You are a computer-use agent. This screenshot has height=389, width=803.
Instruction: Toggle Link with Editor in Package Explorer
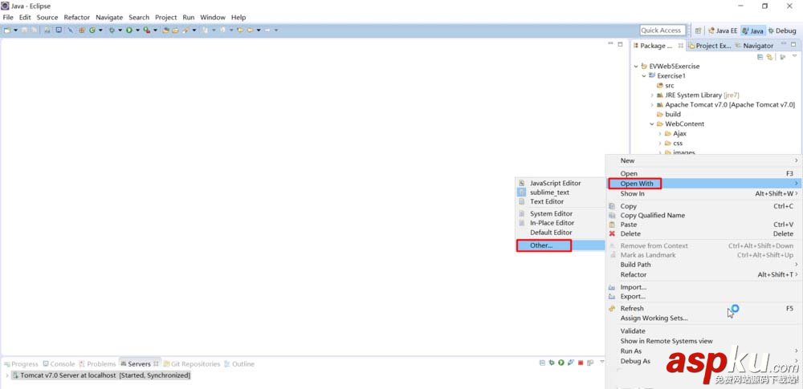point(769,57)
